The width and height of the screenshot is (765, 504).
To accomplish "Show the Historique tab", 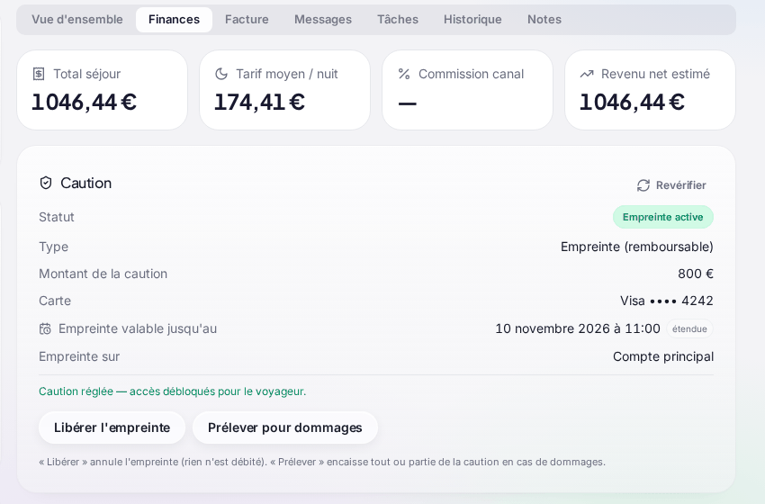I will point(472,20).
